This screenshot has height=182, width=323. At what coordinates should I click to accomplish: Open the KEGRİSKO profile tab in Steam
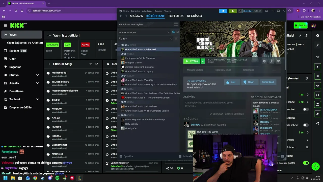tap(195, 16)
